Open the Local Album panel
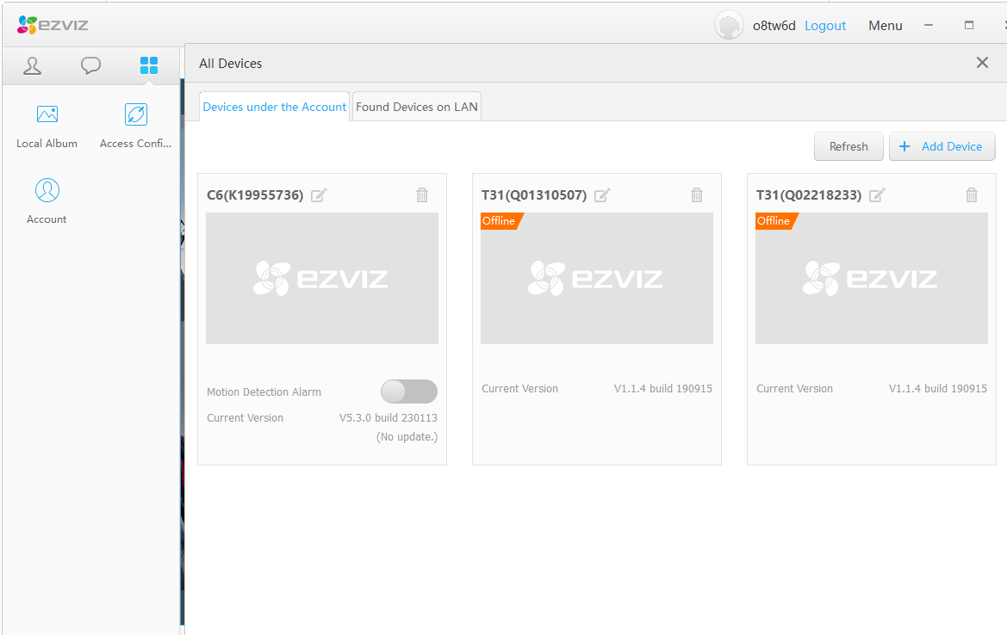The image size is (1007, 635). [47, 125]
